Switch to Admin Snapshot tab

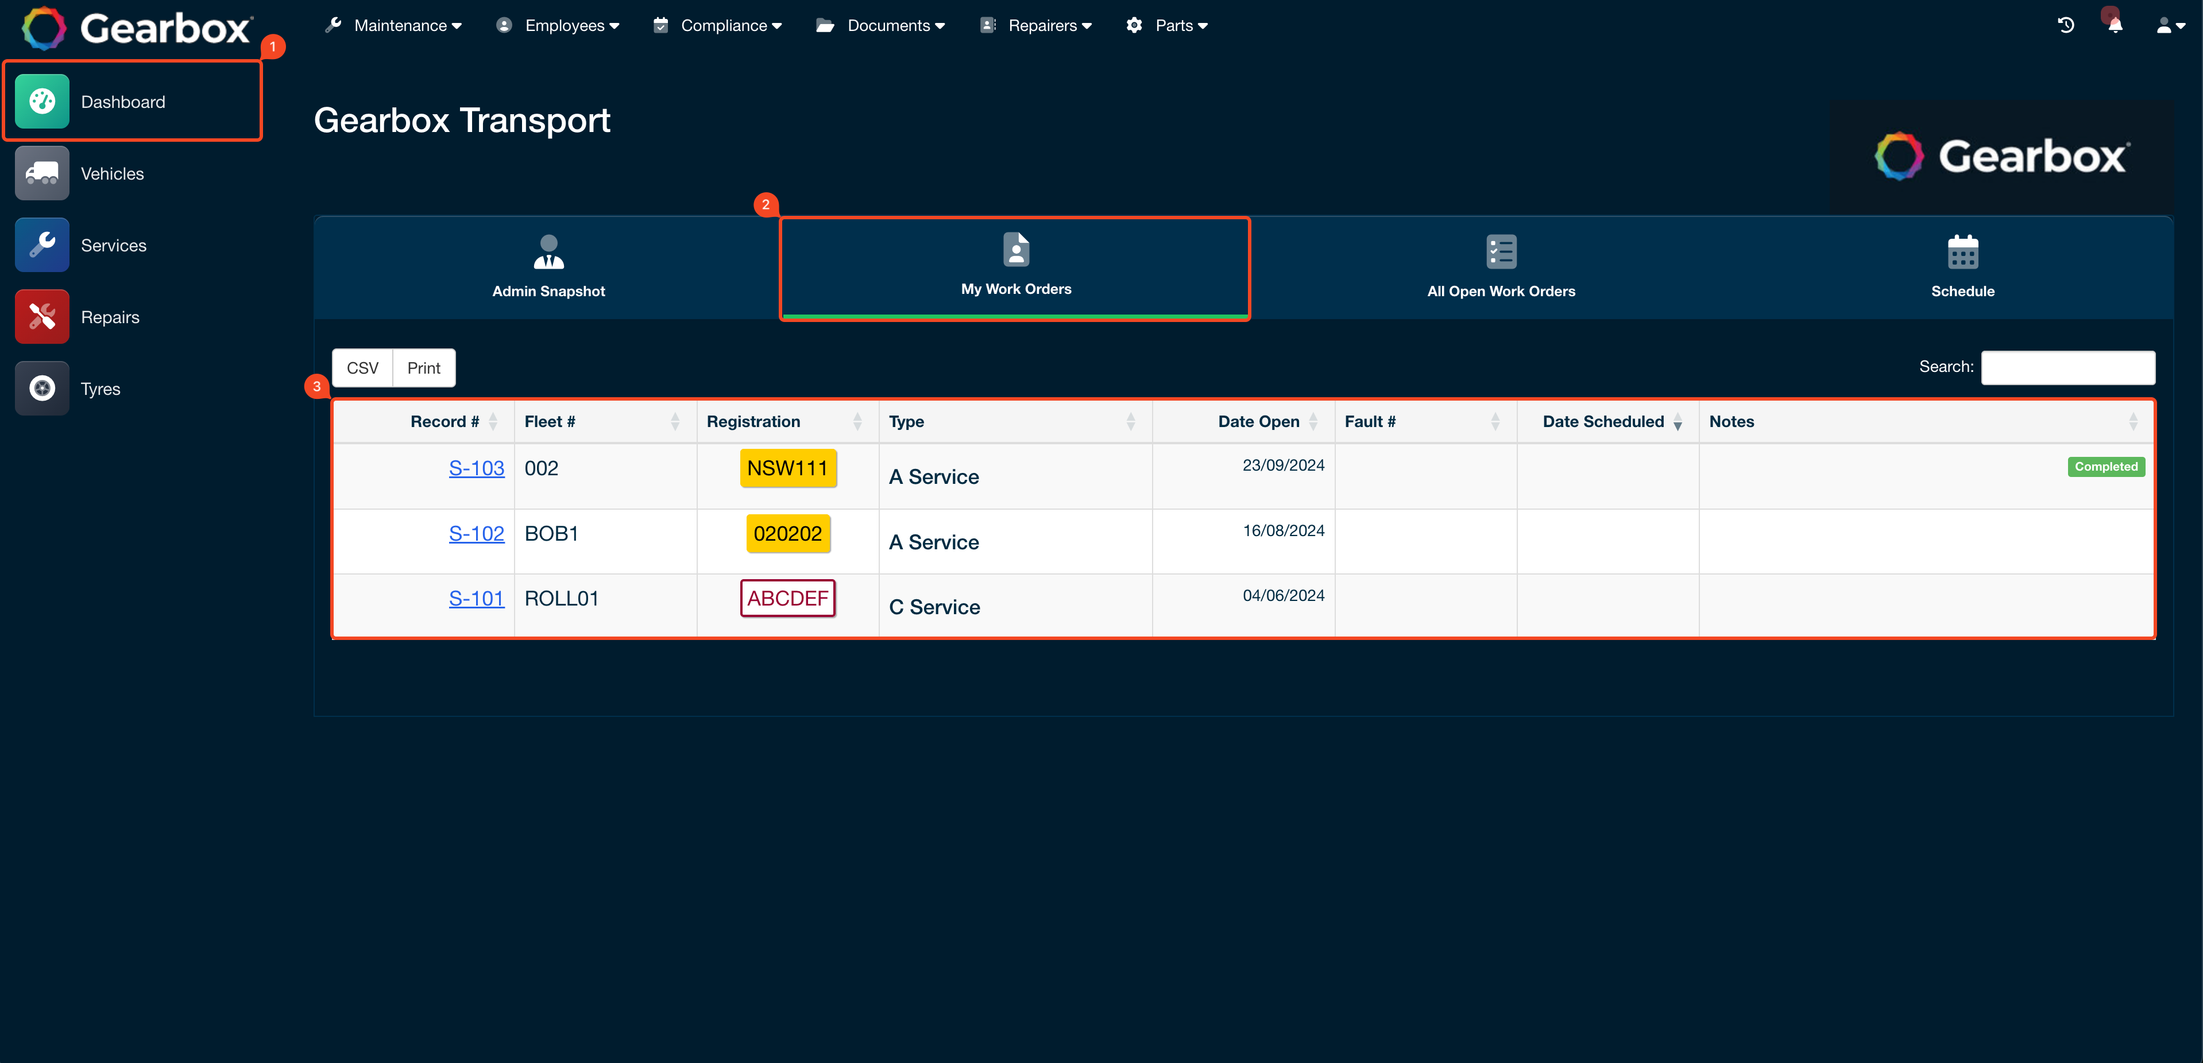548,267
